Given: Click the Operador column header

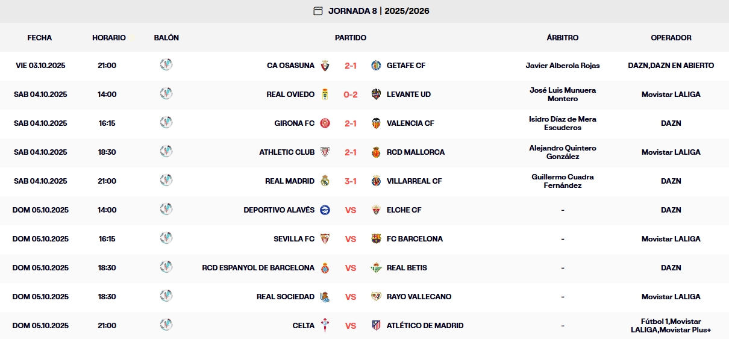Looking at the screenshot, I should 671,37.
